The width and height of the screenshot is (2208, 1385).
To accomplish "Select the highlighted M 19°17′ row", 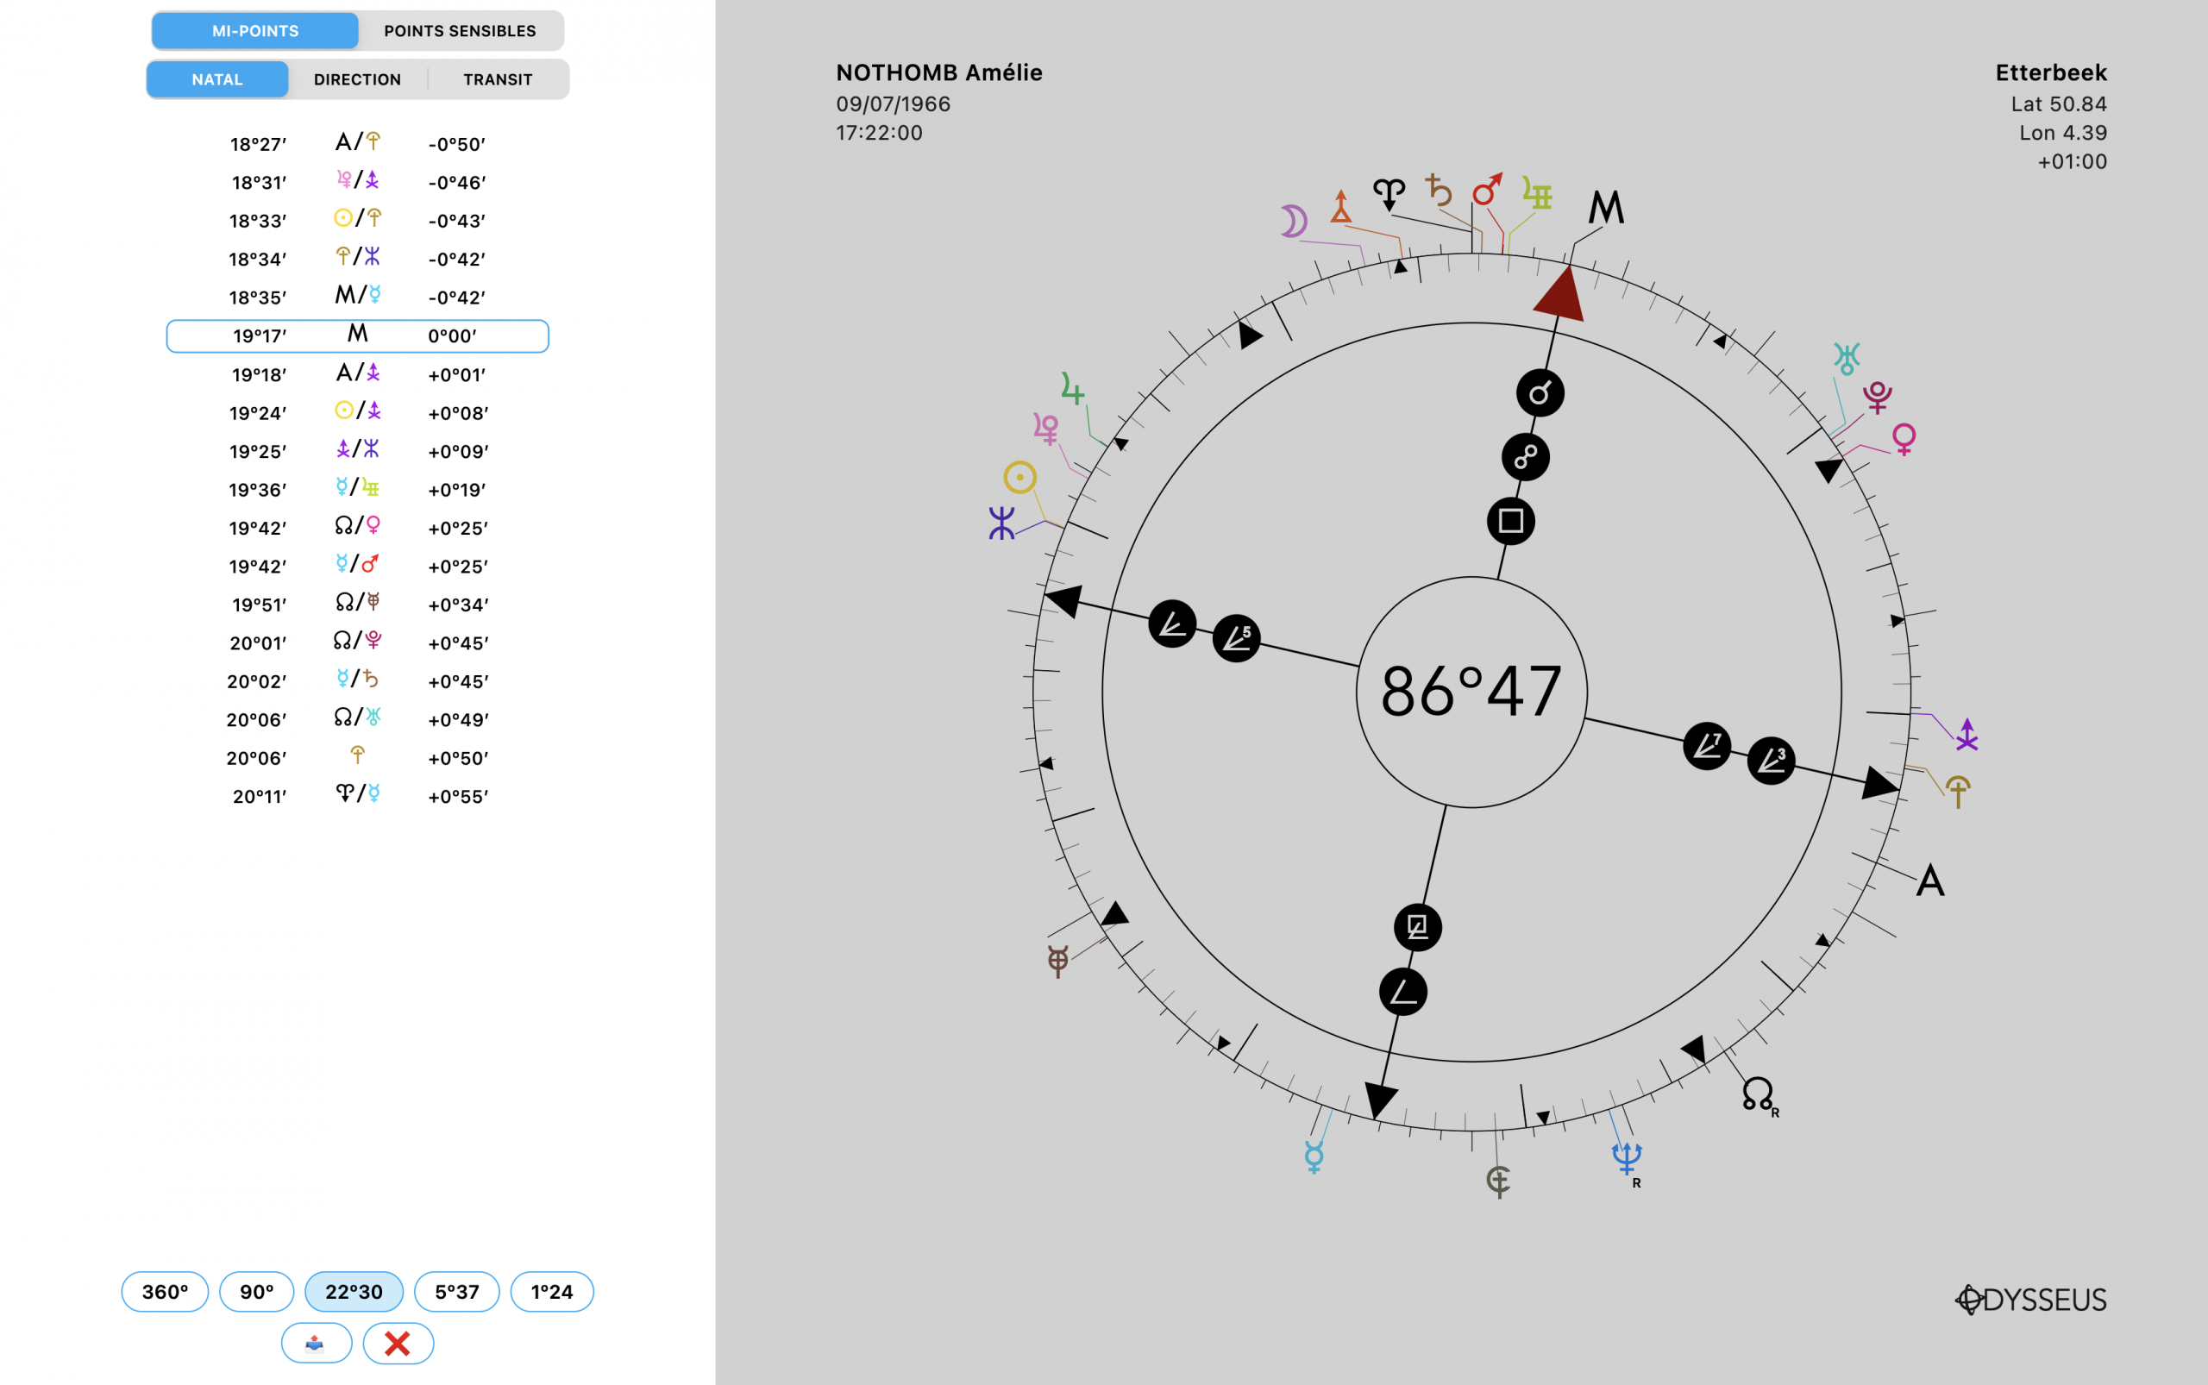I will pyautogui.click(x=357, y=336).
